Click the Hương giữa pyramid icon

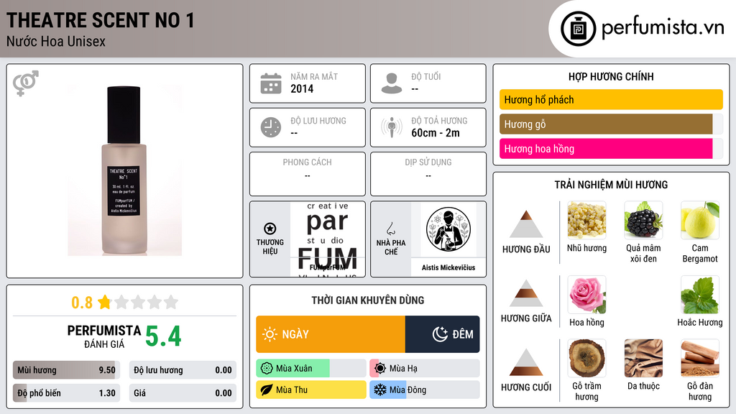(526, 293)
